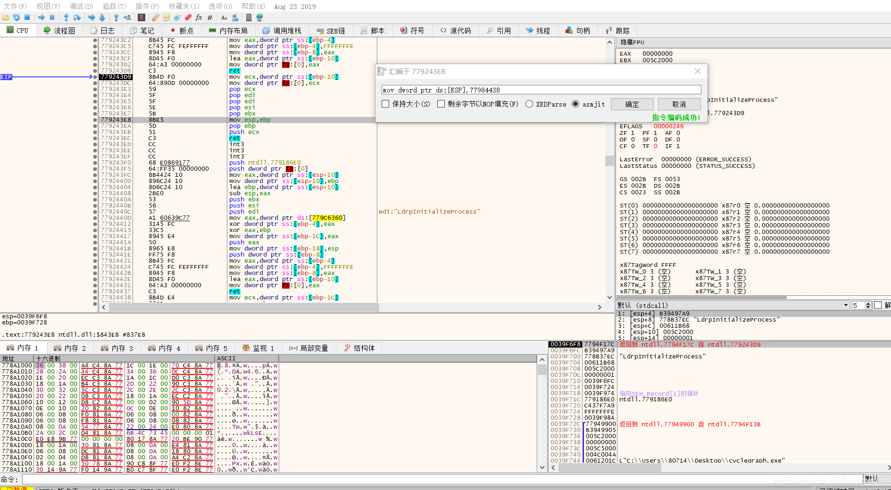The height and width of the screenshot is (490, 891).
Task: Switch to the 断点 tab
Action: click(x=181, y=30)
